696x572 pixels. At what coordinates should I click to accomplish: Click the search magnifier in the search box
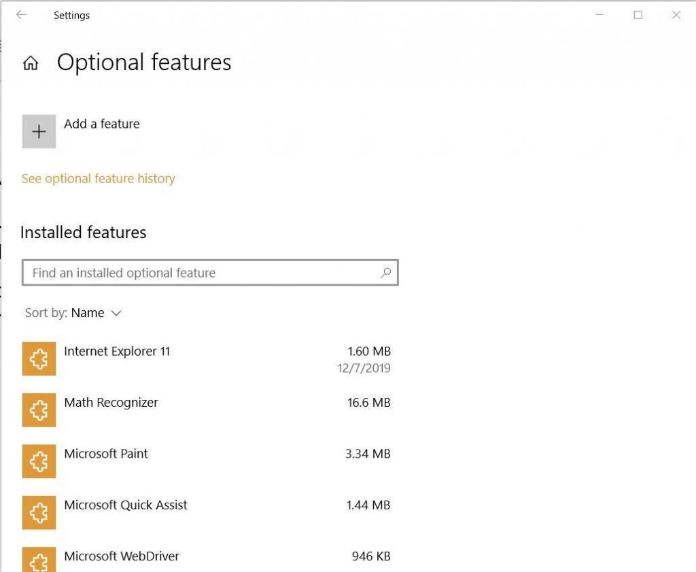pos(385,272)
